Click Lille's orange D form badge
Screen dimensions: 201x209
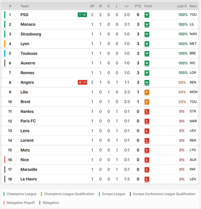[147, 92]
